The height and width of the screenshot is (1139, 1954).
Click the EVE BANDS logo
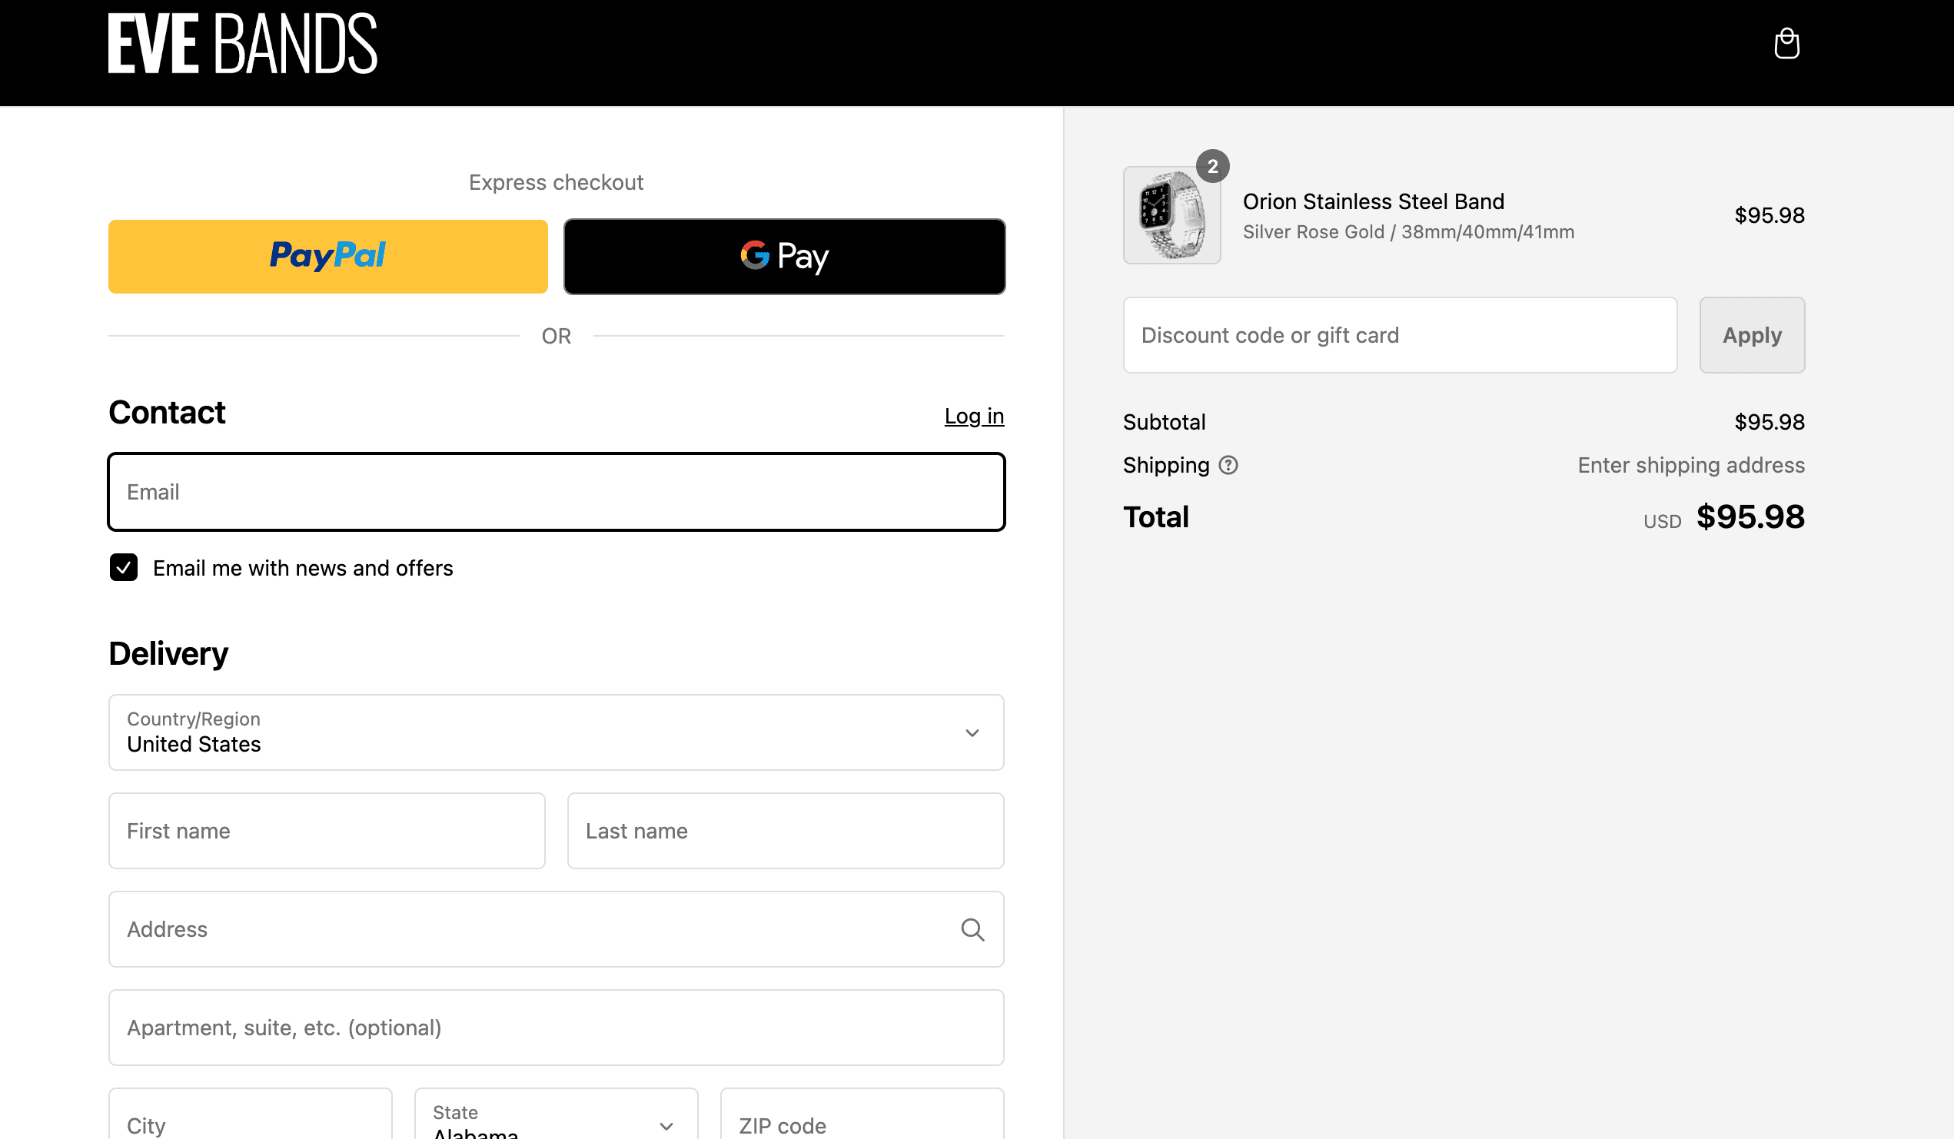243,43
